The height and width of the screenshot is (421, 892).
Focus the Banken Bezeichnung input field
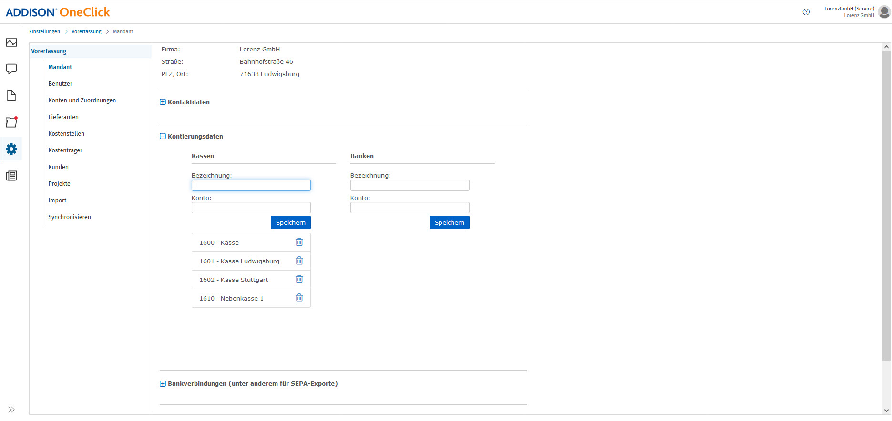pyautogui.click(x=410, y=185)
